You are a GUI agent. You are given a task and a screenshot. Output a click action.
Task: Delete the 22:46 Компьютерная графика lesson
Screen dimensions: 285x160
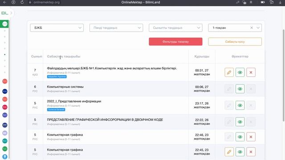pyautogui.click(x=251, y=137)
